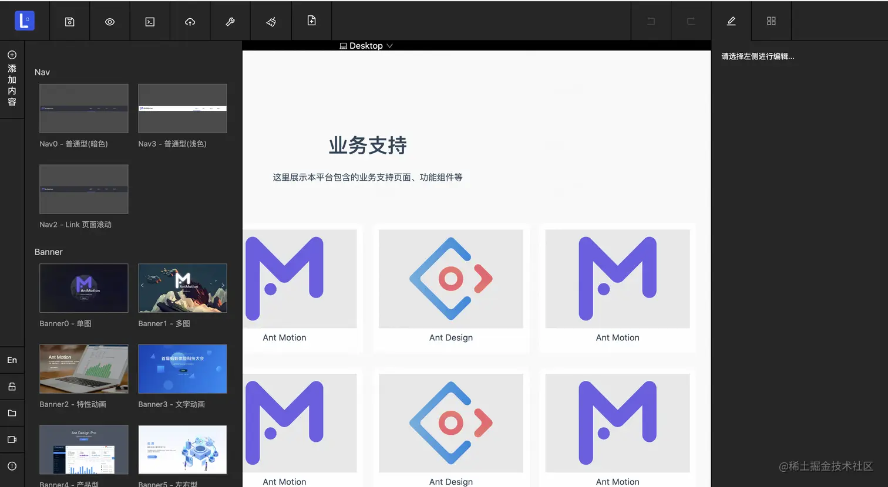Click the label 'Banner0 - 单图'
This screenshot has height=487, width=888.
point(65,323)
